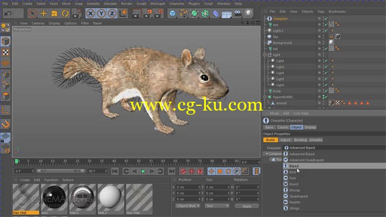
Task: Click Render View clapperboard icon
Action: point(136,13)
